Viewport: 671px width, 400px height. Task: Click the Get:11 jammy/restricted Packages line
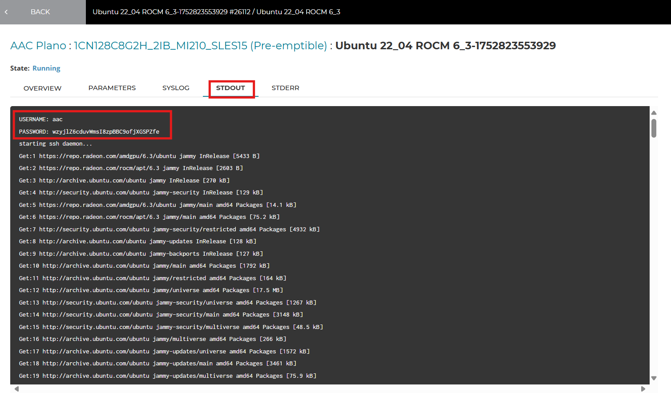click(153, 278)
